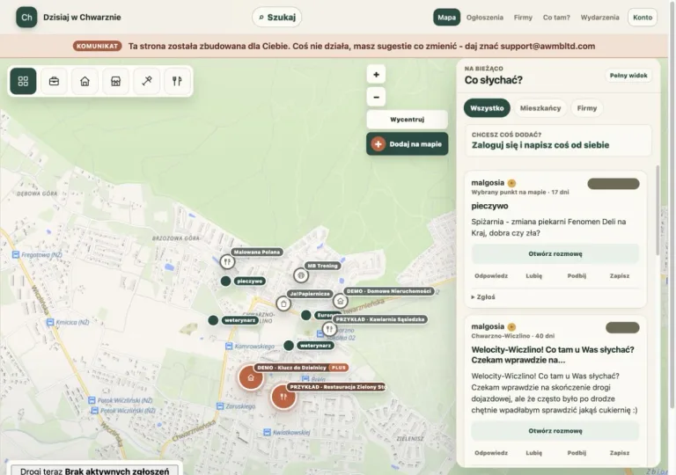Filter map by briefcase jobs icon
This screenshot has width=676, height=475.
tap(54, 81)
